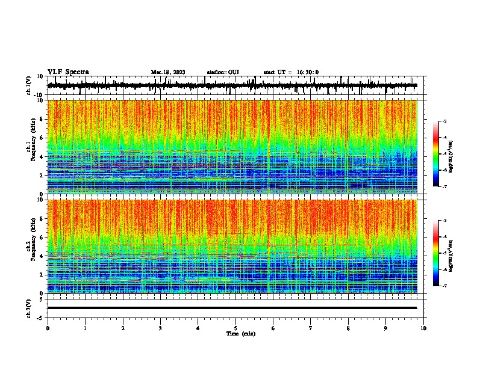477x368 pixels.
Task: Click the time axis tick label '3'
Action: [x=160, y=328]
